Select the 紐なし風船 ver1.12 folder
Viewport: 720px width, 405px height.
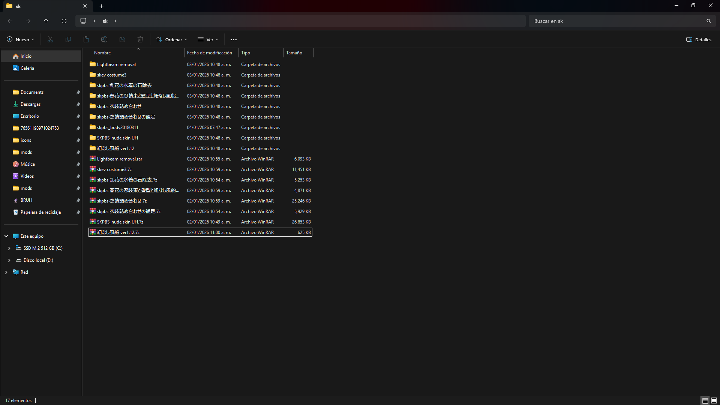tap(200, 148)
